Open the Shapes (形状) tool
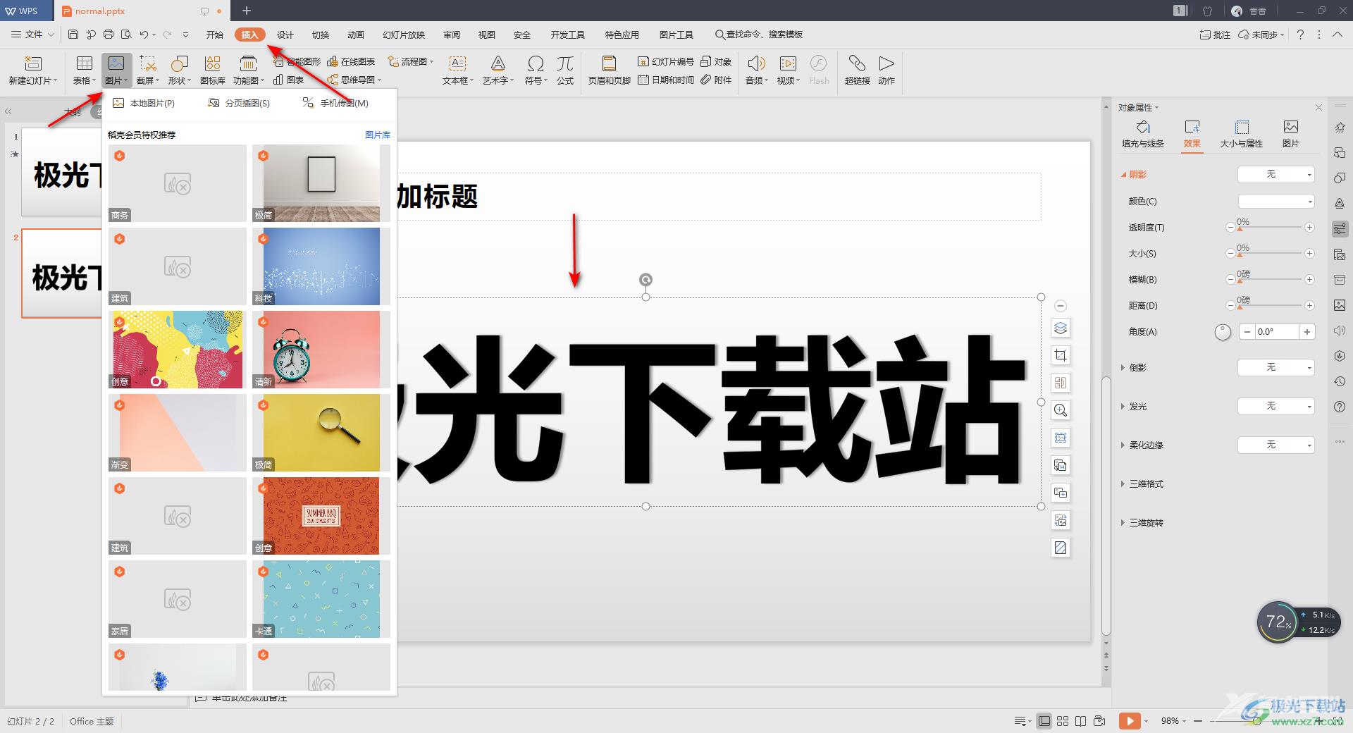Screen dimensions: 1353x733 pyautogui.click(x=180, y=70)
